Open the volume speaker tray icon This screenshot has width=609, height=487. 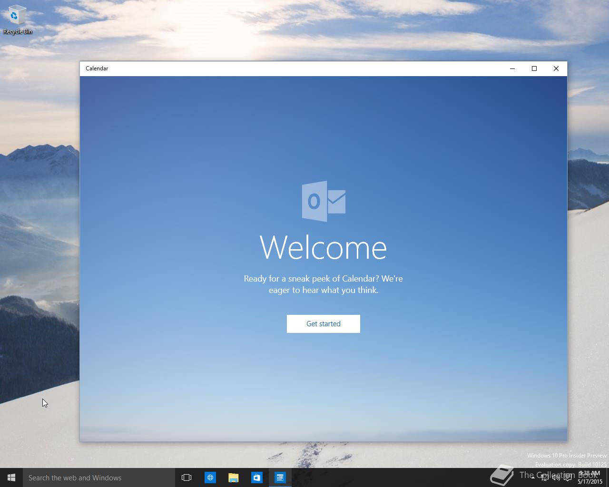pyautogui.click(x=556, y=477)
